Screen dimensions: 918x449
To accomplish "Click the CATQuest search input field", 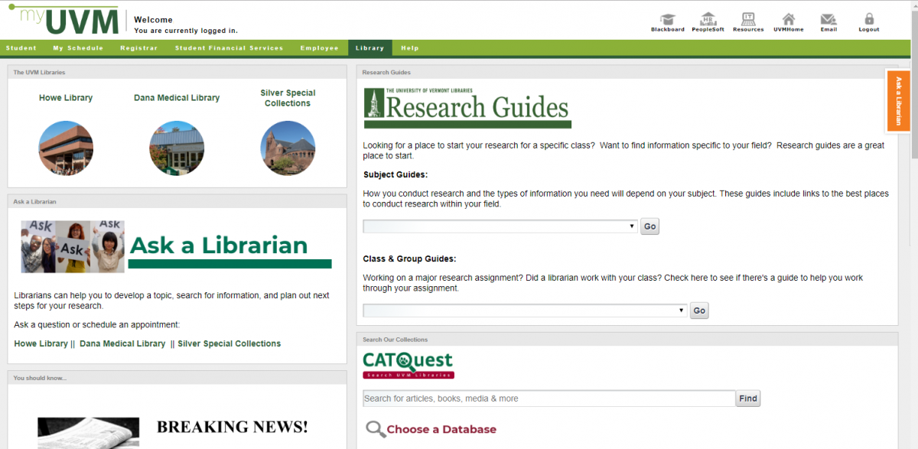I will [x=549, y=399].
